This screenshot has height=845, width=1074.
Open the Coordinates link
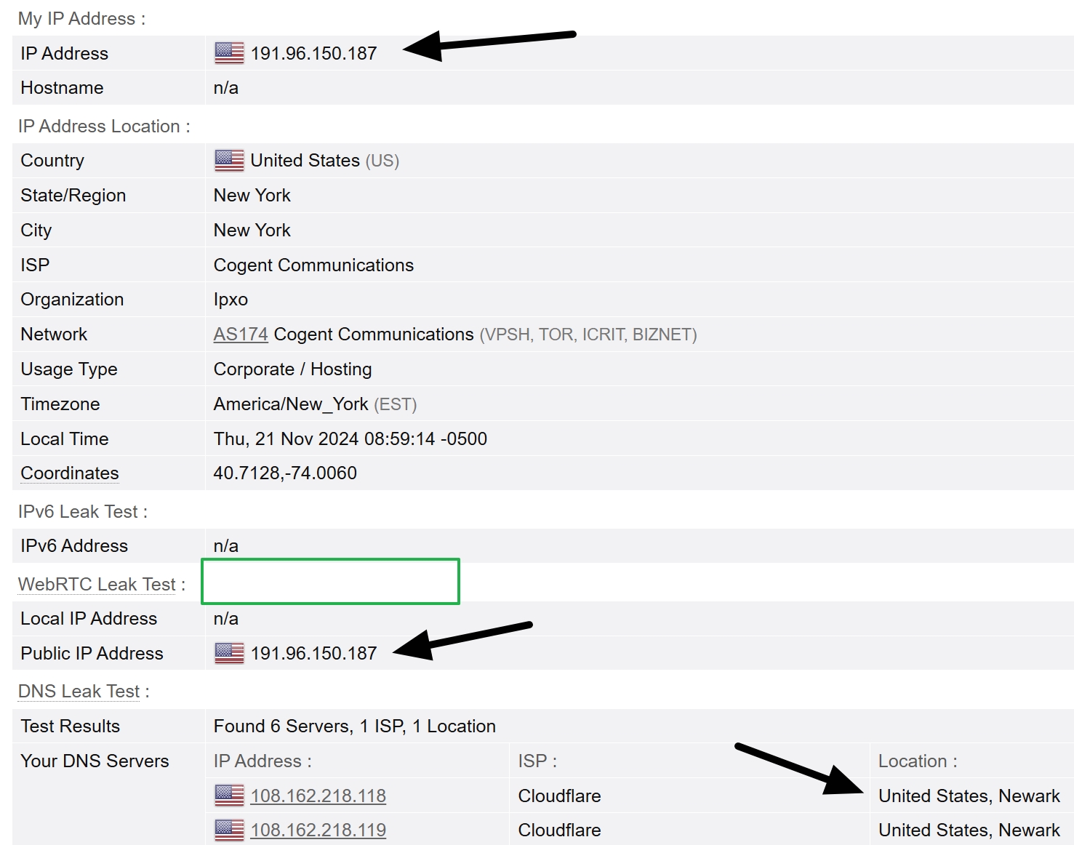click(x=68, y=473)
